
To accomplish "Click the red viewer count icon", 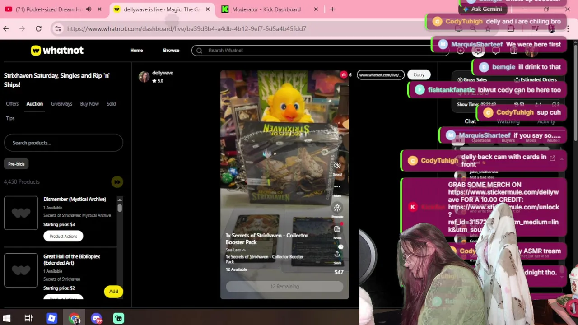I will point(344,75).
